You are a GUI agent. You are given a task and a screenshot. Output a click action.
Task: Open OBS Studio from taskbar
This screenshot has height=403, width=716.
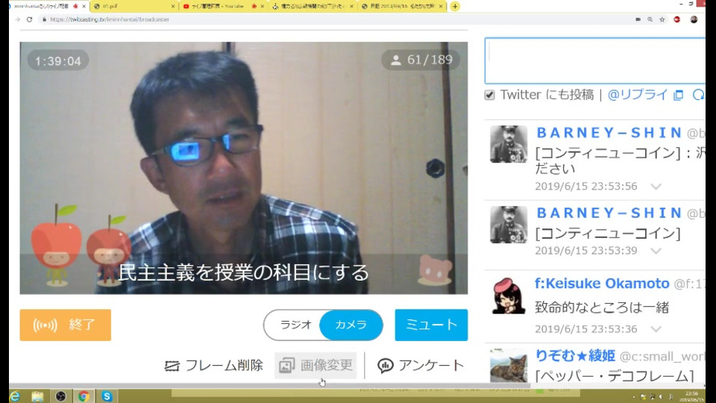(x=60, y=396)
